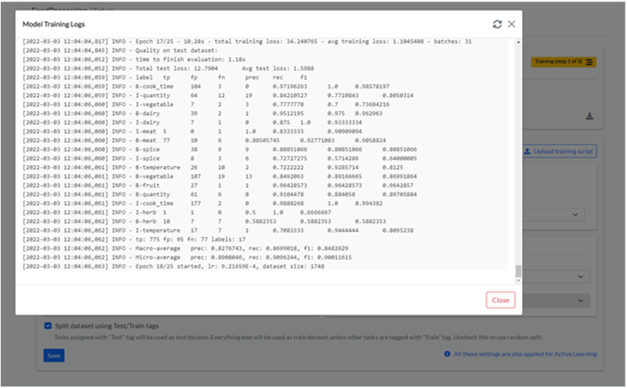This screenshot has width=627, height=388.
Task: Click the blue Save button
Action: (54, 355)
